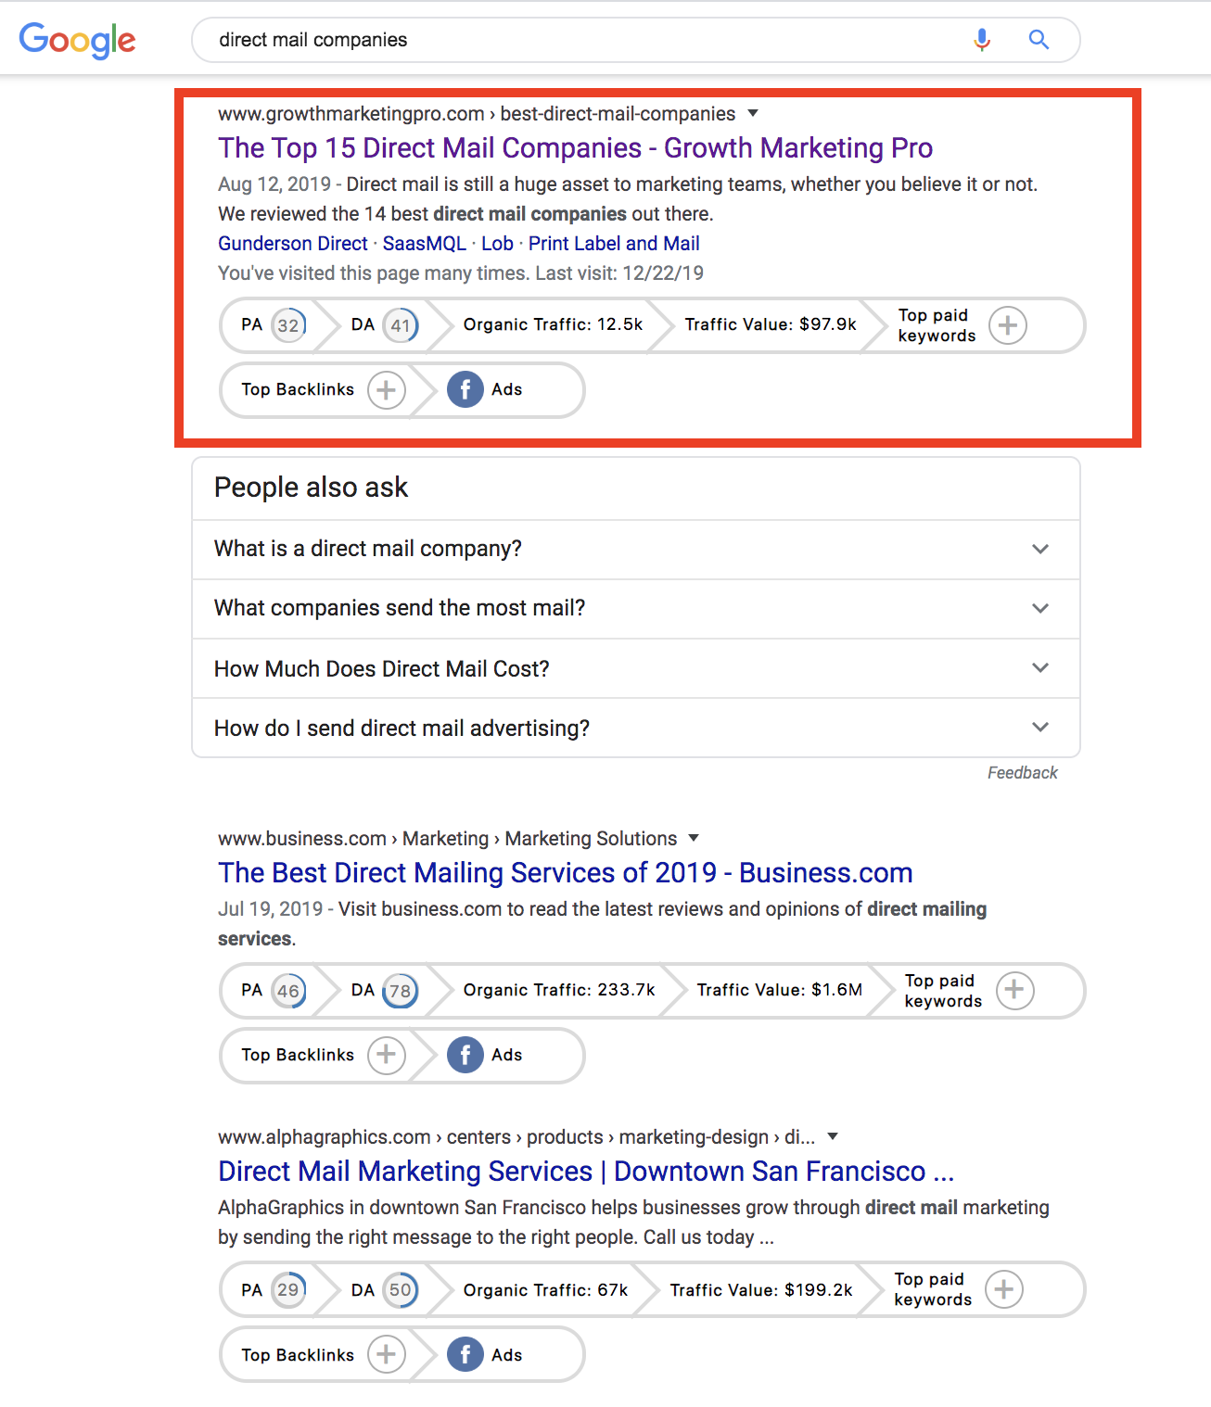
Task: Expand Top Backlinks plus for growthmarketingpro
Action: click(x=387, y=390)
